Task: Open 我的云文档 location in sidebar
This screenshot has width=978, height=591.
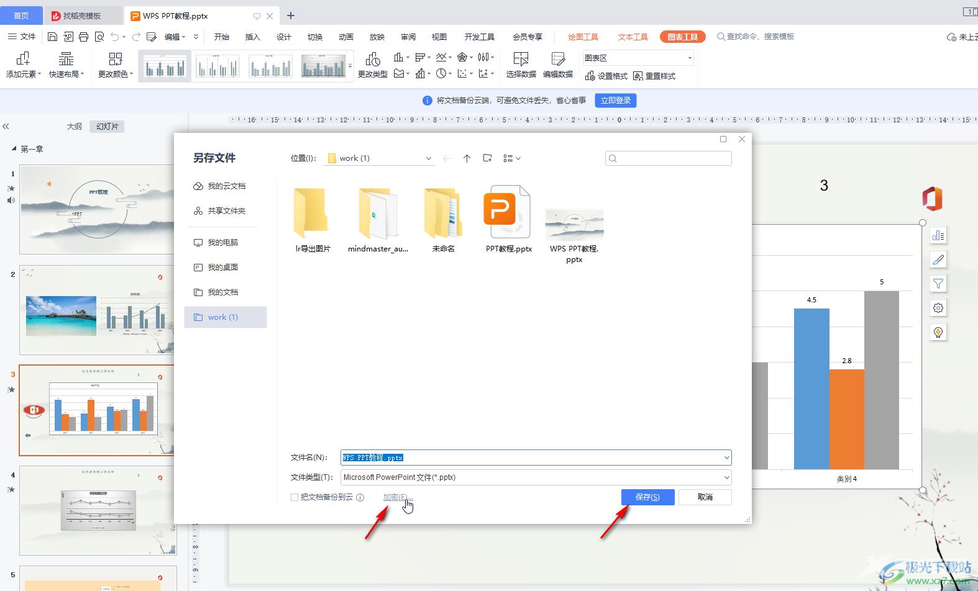Action: click(x=226, y=186)
